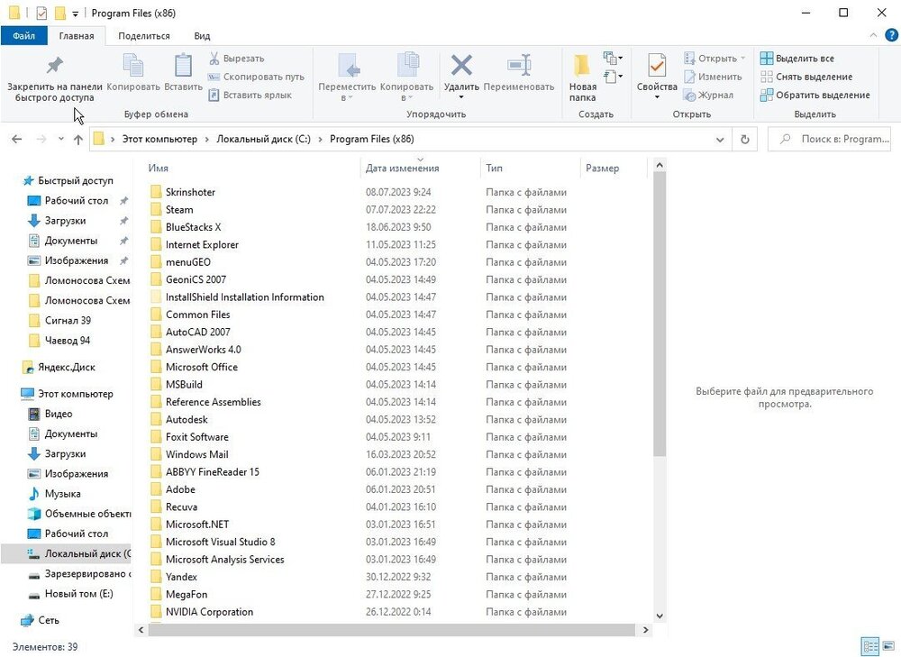Open Свойства properties icon
Screen dimensions: 901x657
[657, 66]
